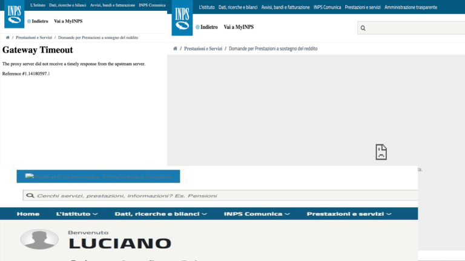Click Vai a MyINPS in right page

pos(239,27)
